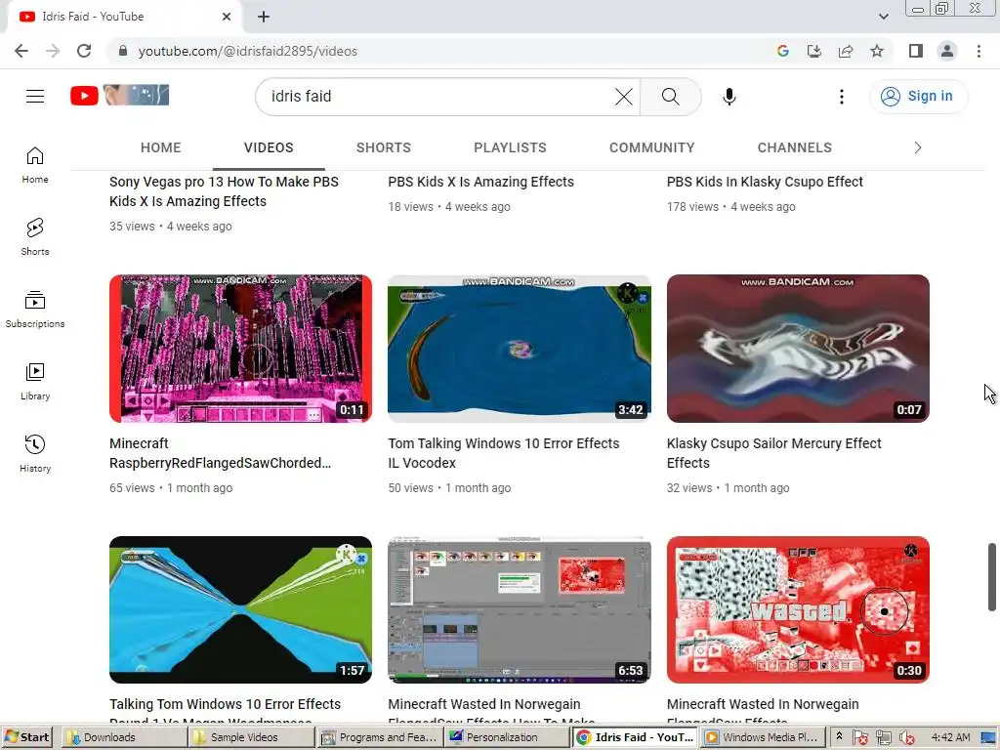The height and width of the screenshot is (750, 1000).
Task: Open Subscriptions from the sidebar
Action: (35, 310)
